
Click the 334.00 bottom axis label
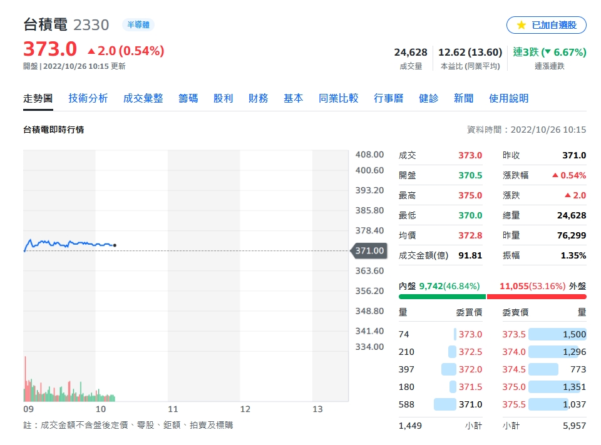click(x=369, y=347)
